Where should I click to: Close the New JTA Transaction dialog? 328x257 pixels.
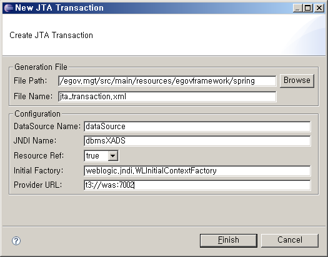click(x=319, y=8)
